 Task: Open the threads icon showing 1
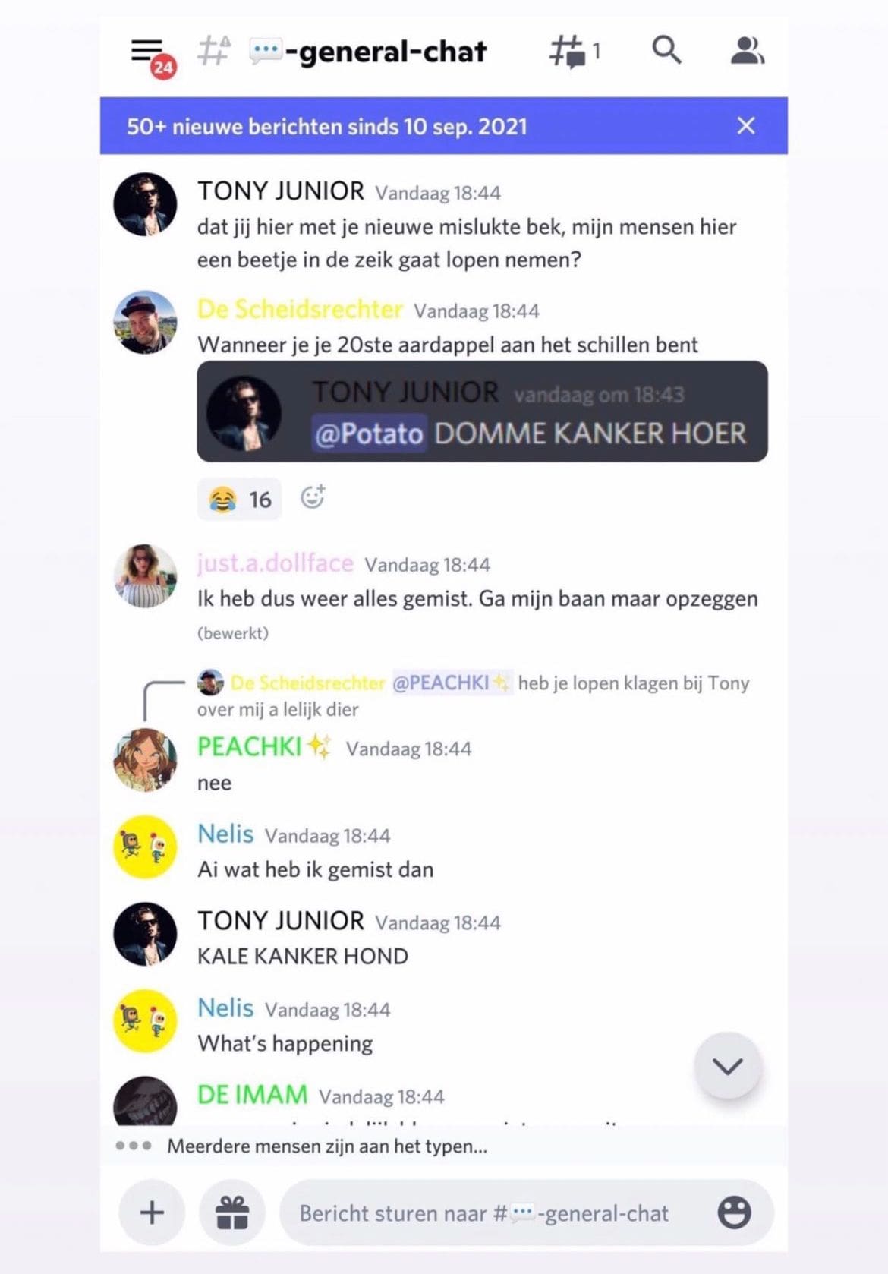click(575, 52)
